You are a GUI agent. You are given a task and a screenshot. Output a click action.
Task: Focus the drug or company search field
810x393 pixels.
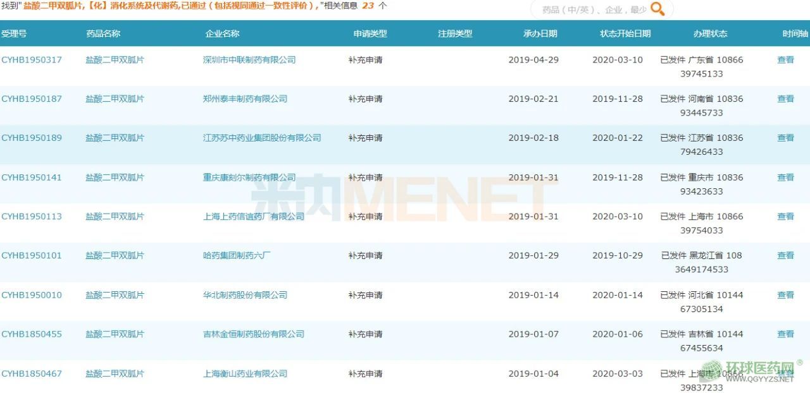point(585,10)
